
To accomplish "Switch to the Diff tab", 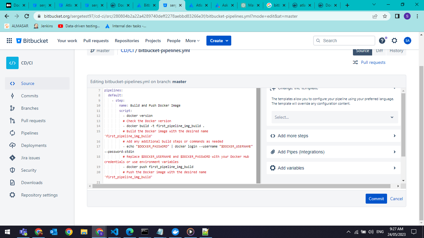I will pos(379,51).
